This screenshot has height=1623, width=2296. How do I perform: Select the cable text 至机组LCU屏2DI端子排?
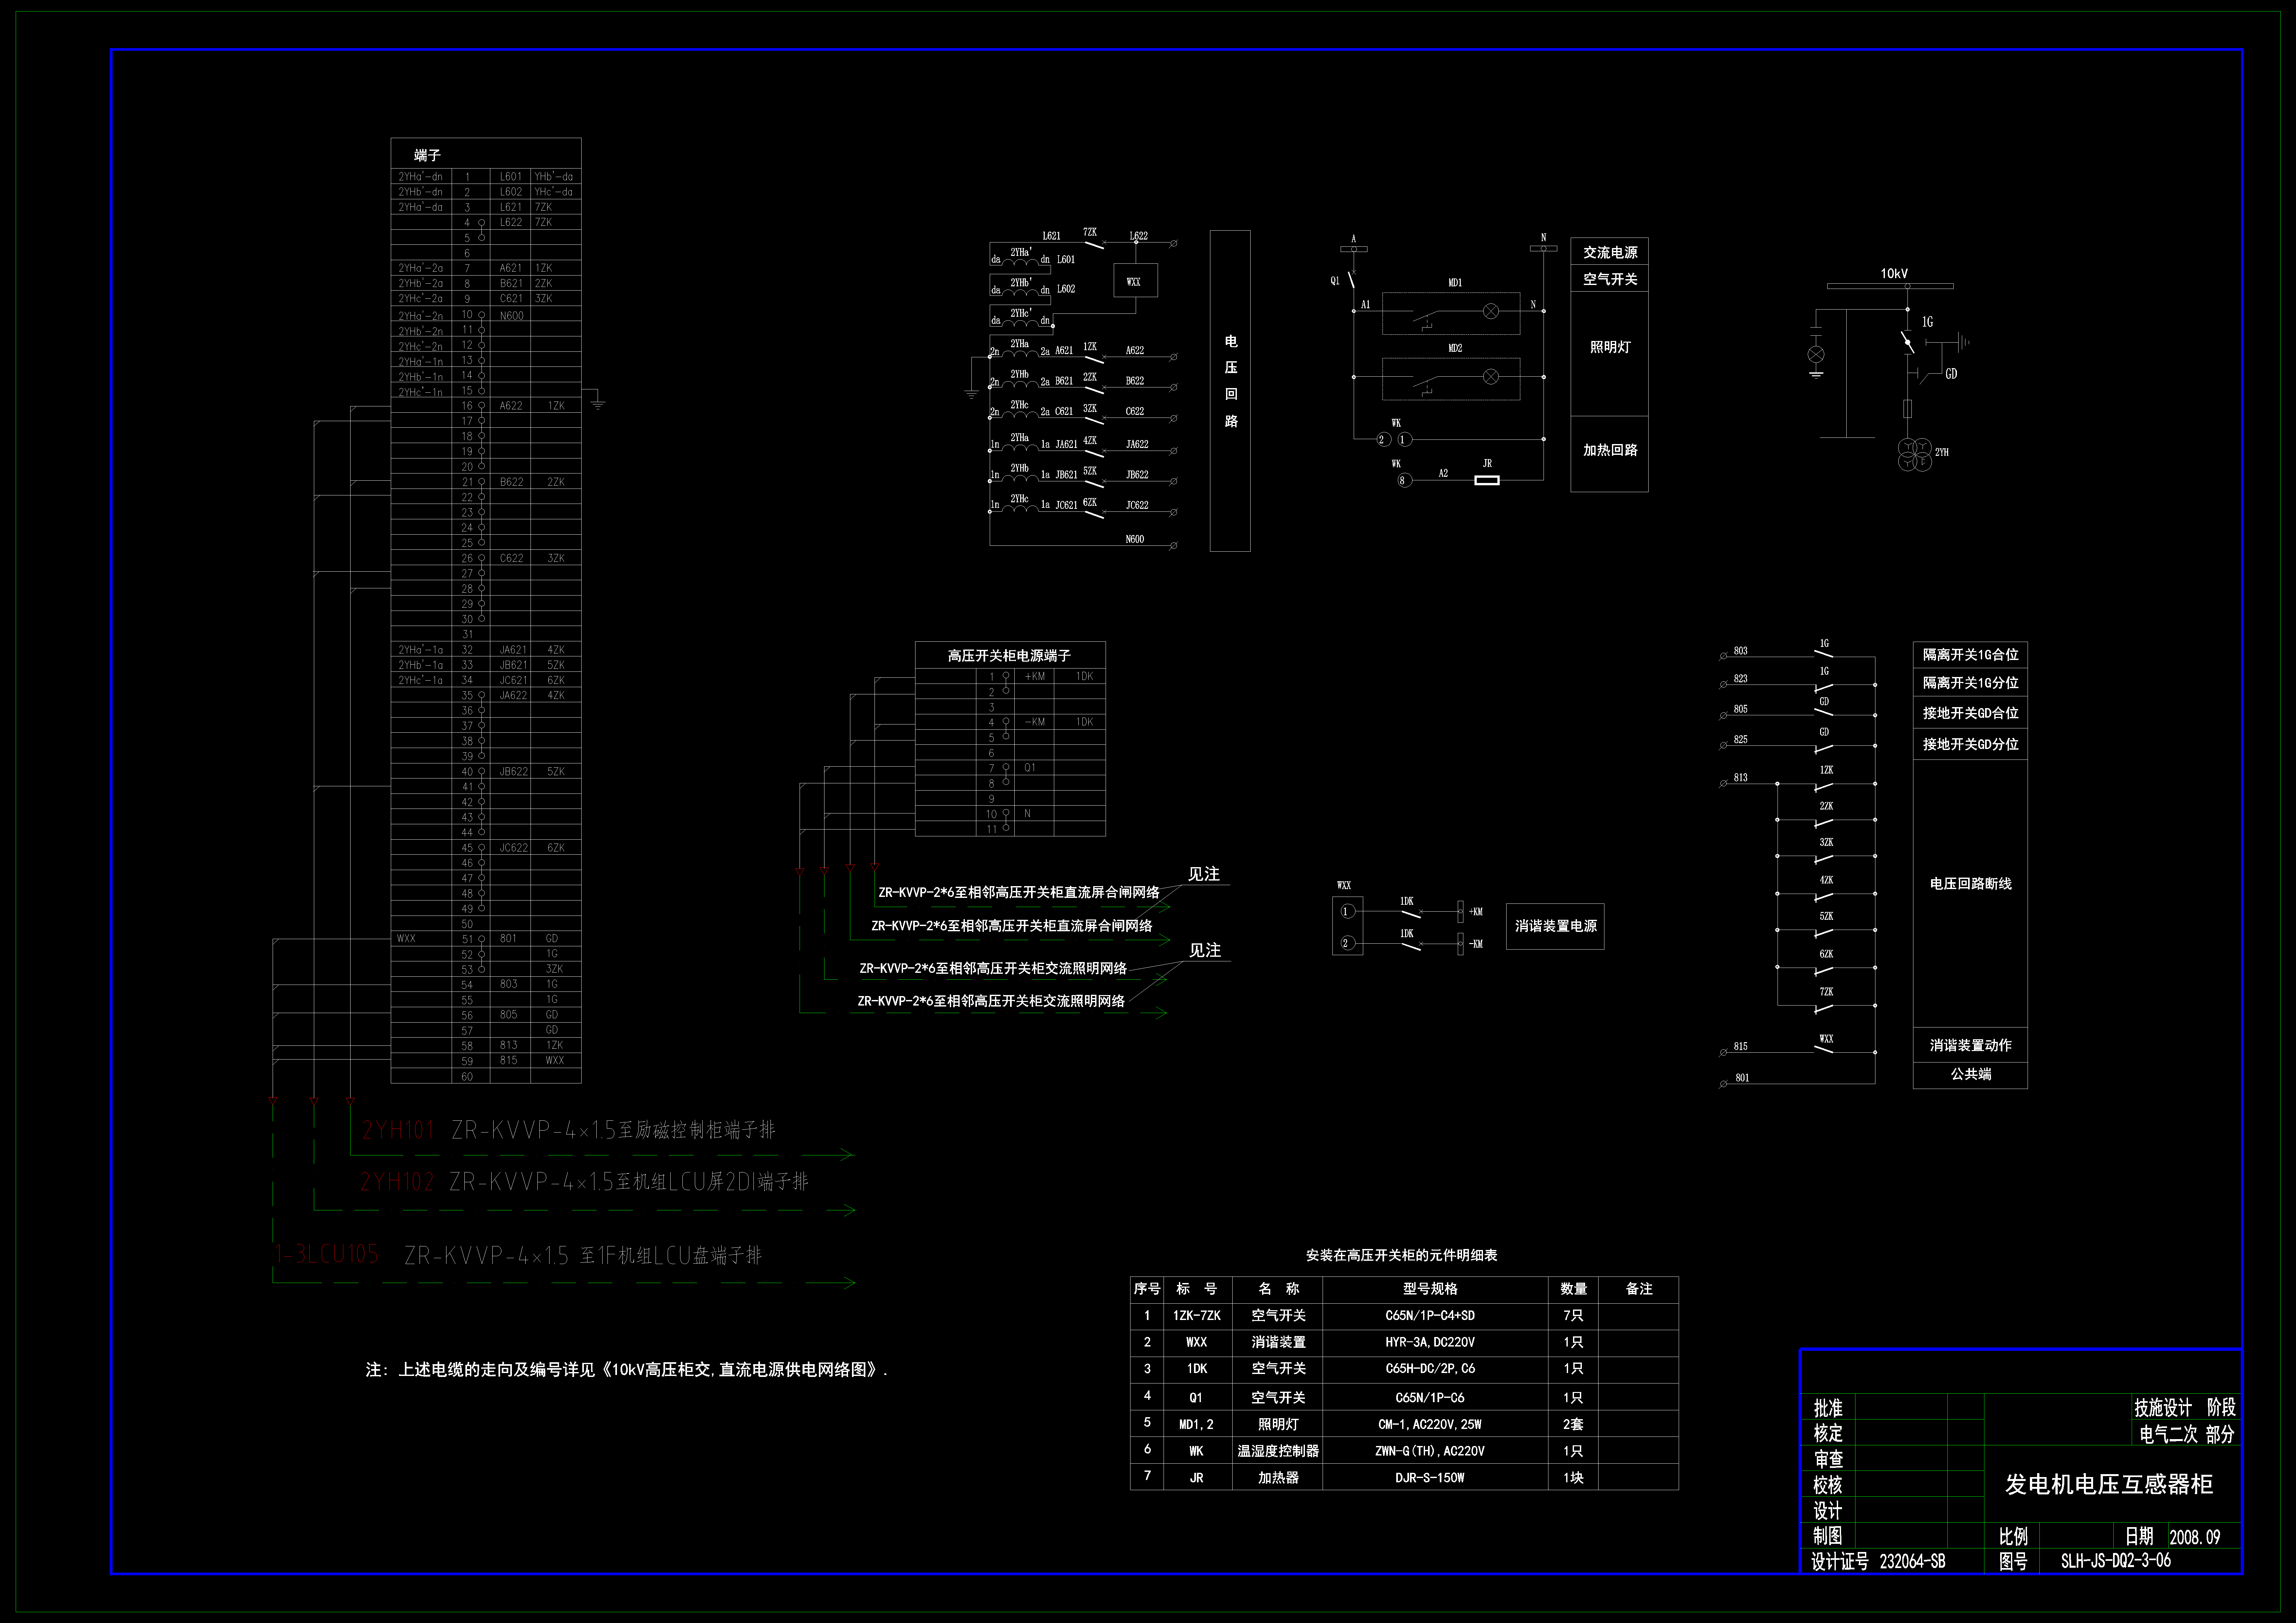click(x=711, y=1182)
